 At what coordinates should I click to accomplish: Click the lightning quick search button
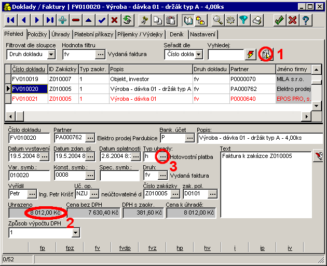pyautogui.click(x=251, y=55)
